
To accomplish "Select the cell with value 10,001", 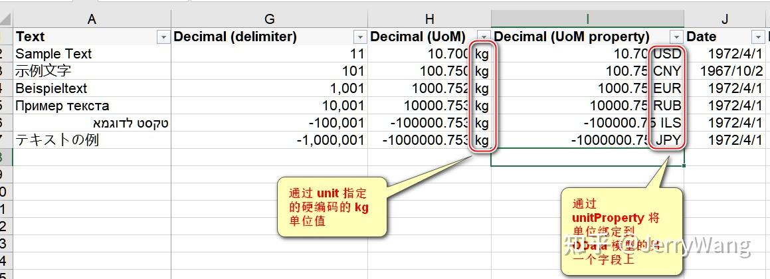I will (x=269, y=106).
